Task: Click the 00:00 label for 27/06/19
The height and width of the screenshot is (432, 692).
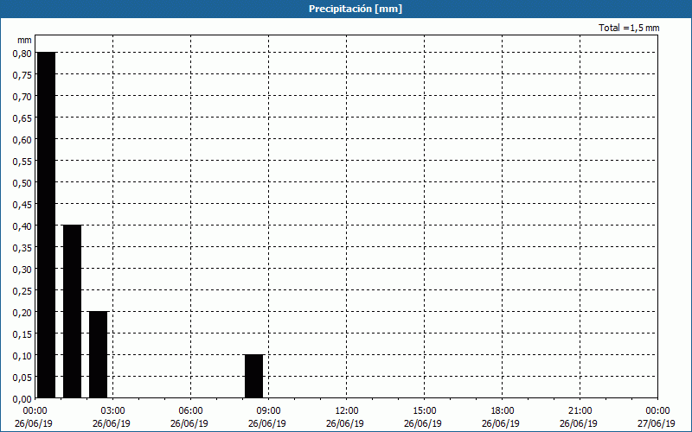Action: coord(657,410)
